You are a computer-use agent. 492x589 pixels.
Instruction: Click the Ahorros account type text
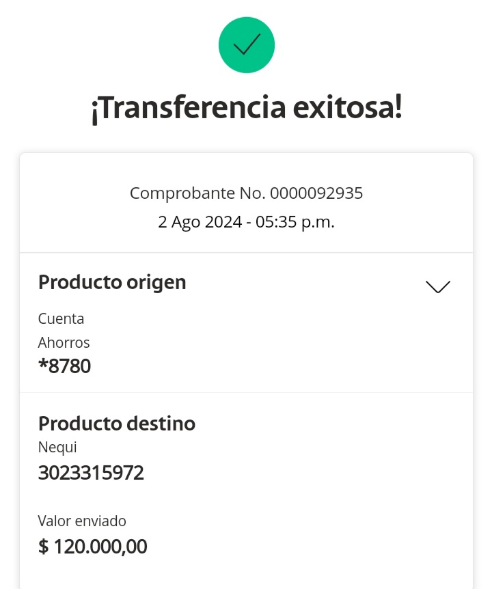[64, 342]
